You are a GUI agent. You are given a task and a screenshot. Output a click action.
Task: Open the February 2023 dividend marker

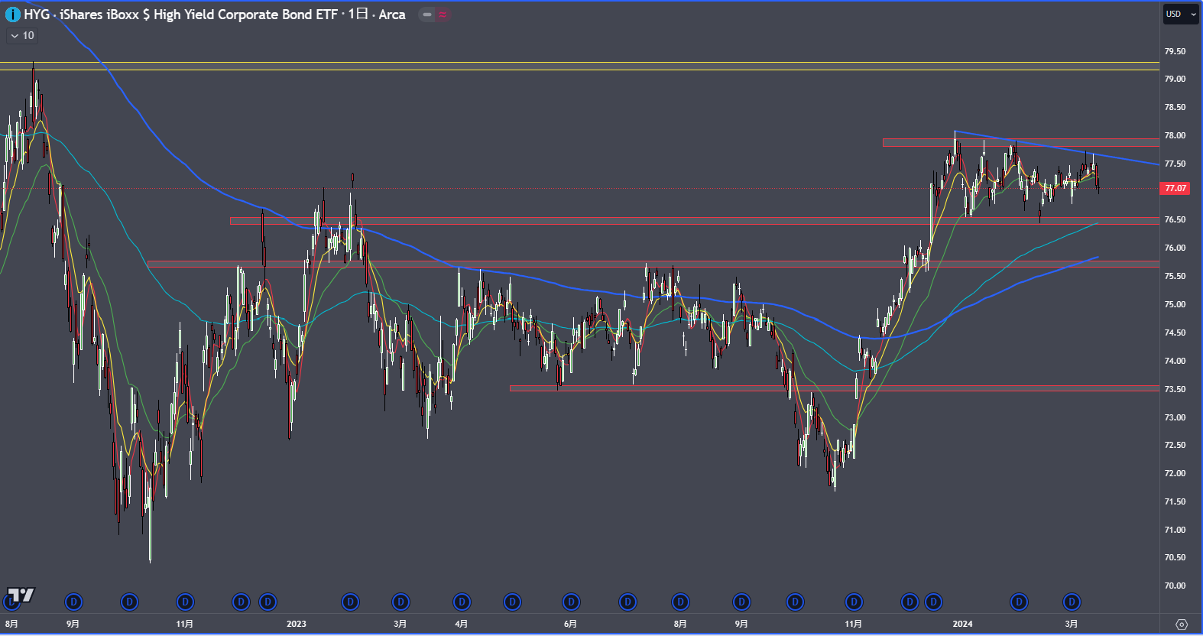pos(350,602)
